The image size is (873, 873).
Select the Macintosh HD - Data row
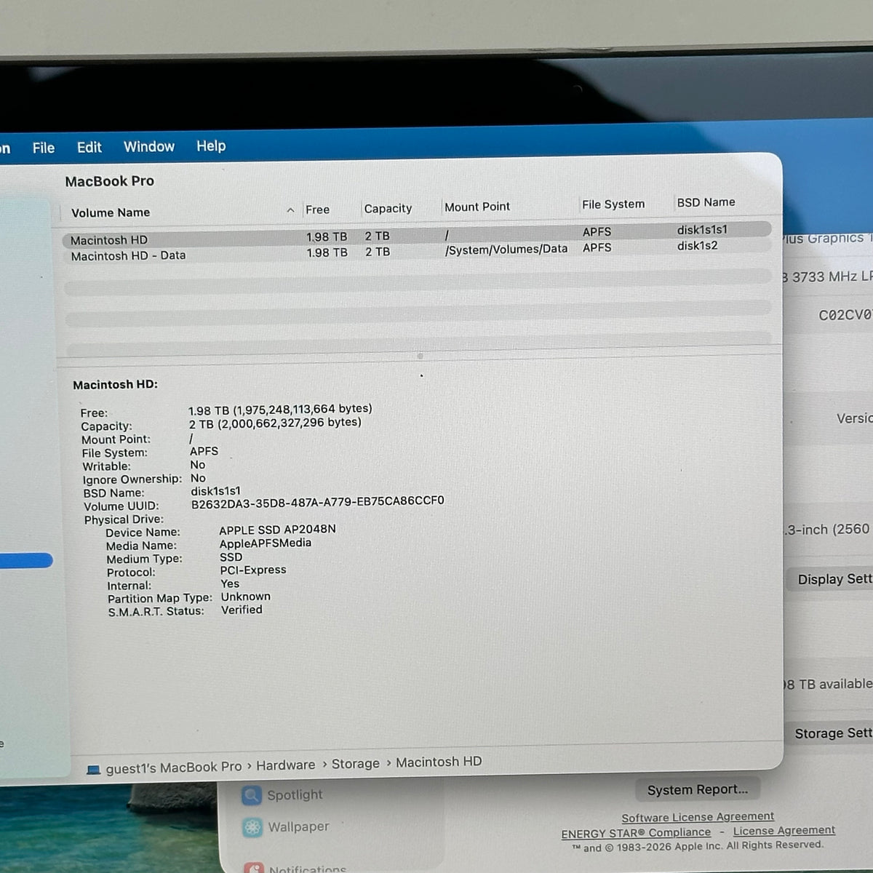418,252
